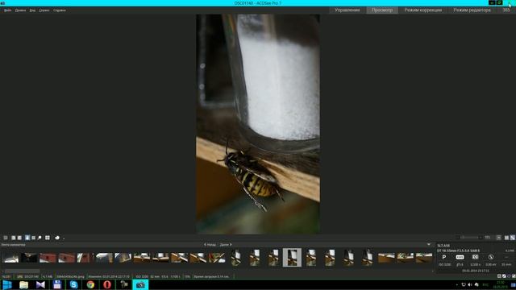Switch to the Режим коррекции tab

tap(422, 10)
